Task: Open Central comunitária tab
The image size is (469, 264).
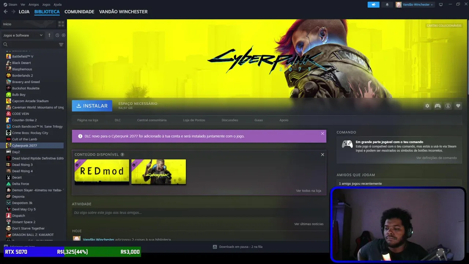Action: [152, 120]
